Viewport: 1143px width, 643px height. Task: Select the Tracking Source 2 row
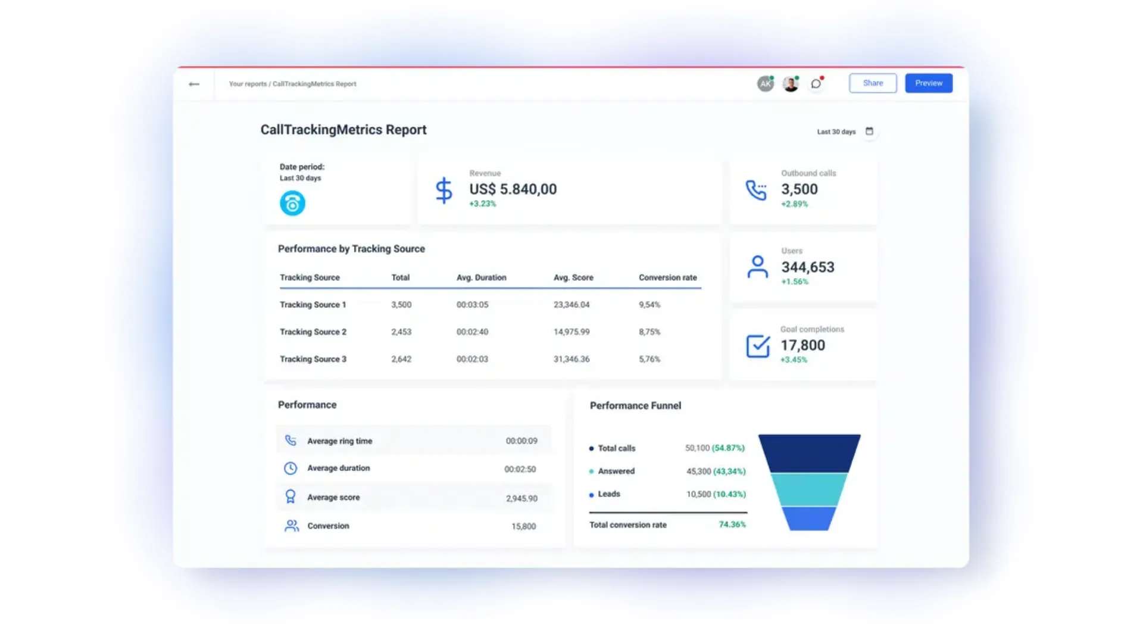point(313,332)
